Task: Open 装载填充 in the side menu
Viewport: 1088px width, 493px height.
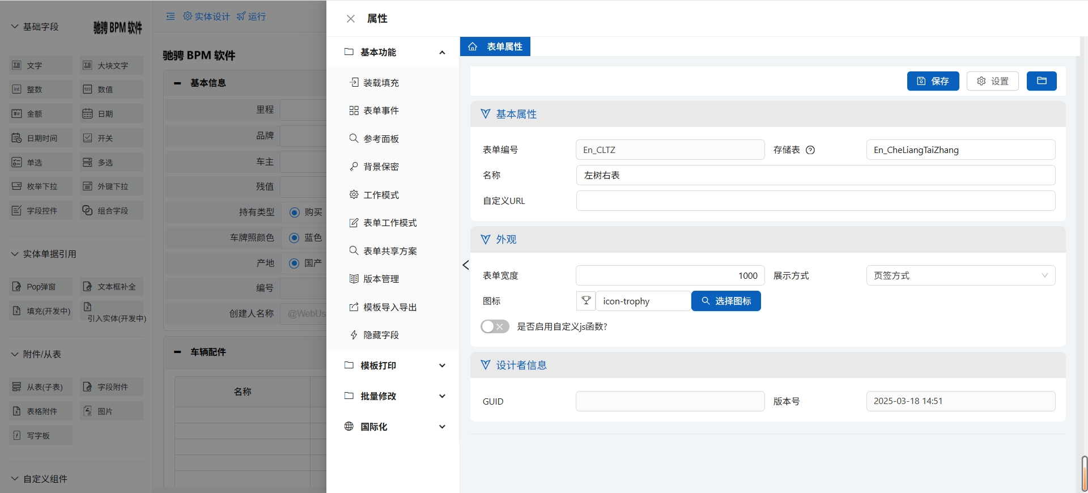Action: point(381,83)
